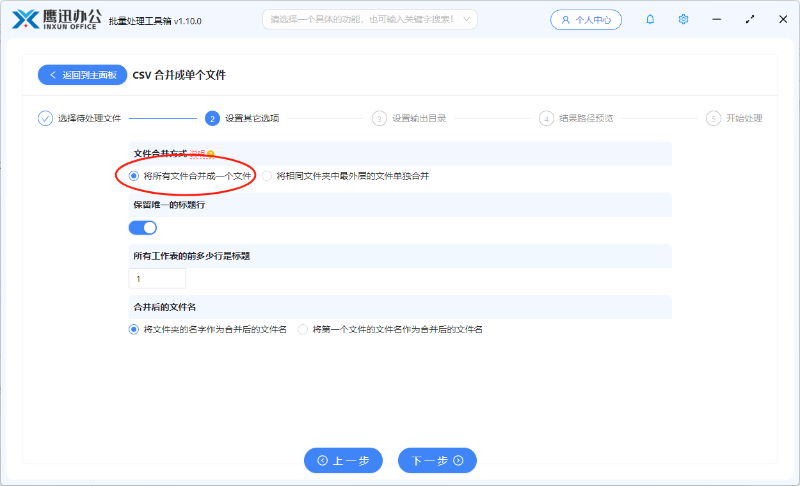Open the 说明 link next to 文件合并方式
This screenshot has height=486, width=800.
[198, 153]
